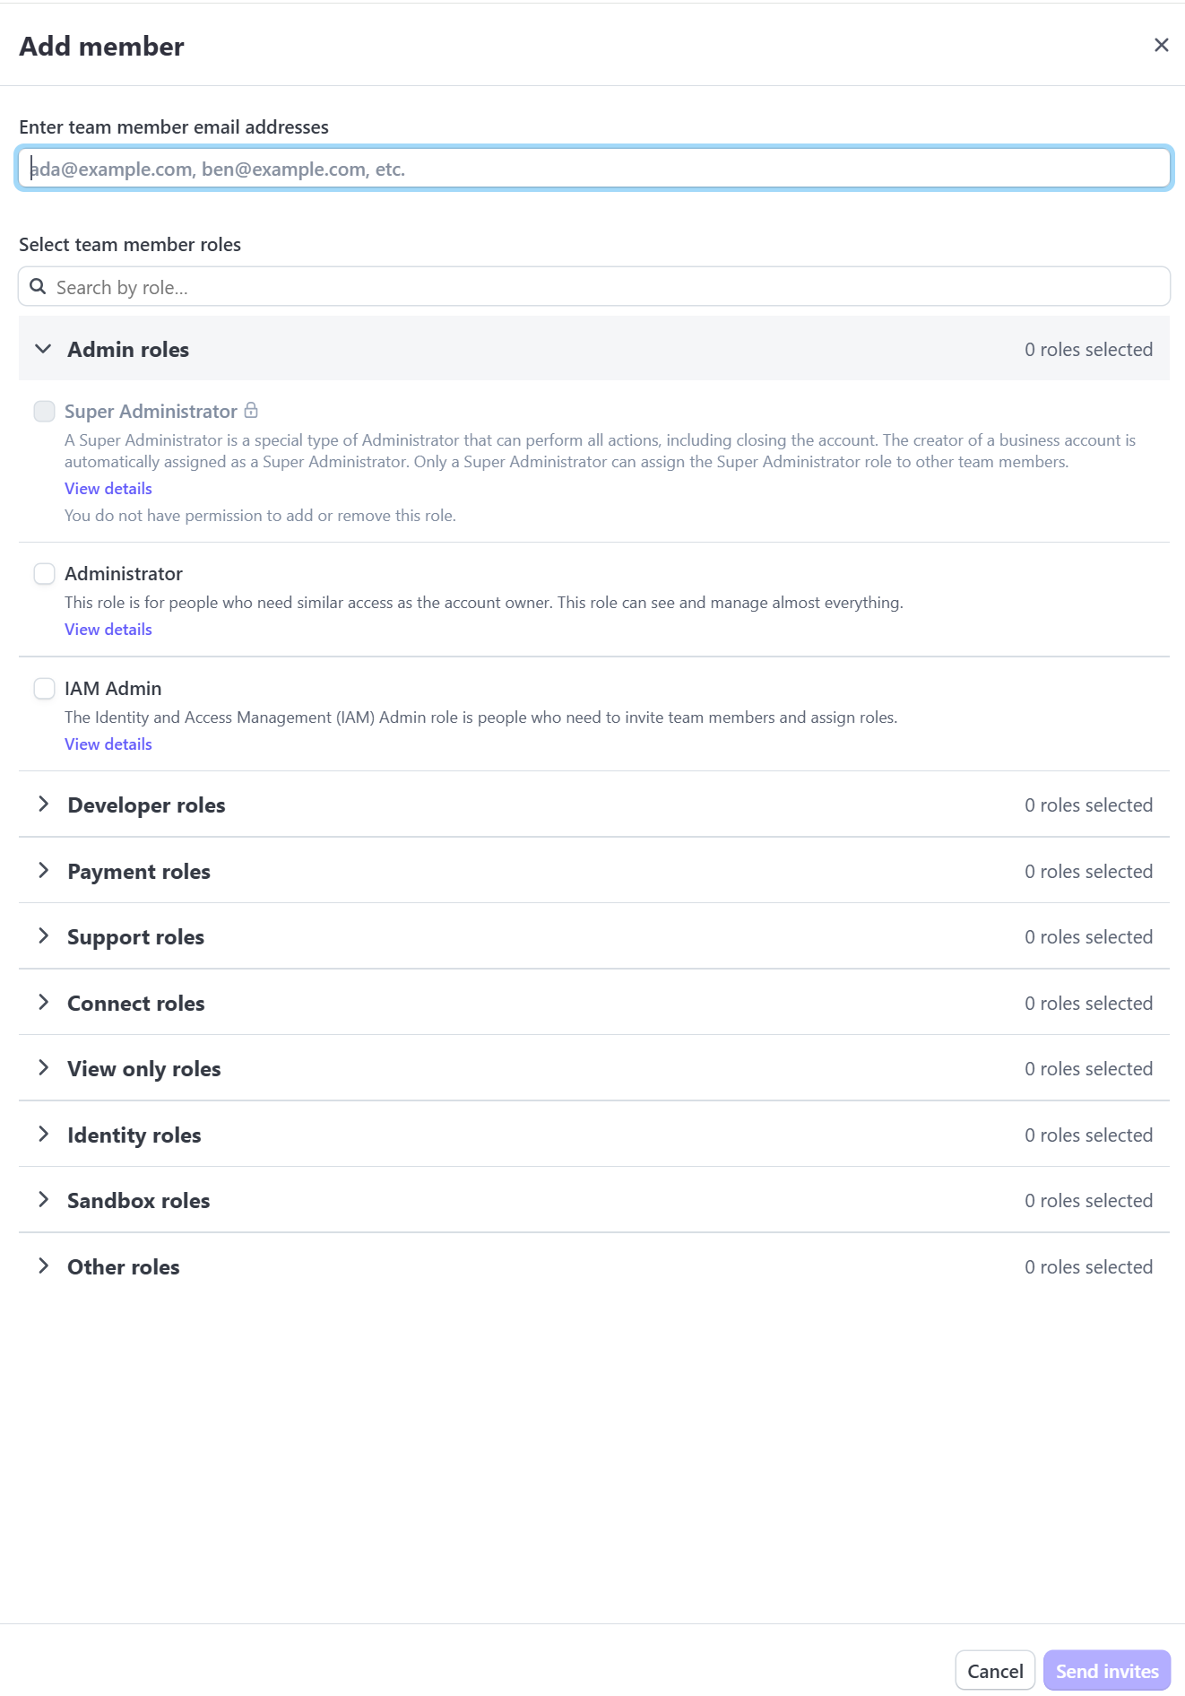Click the disabled Super Administrator checkbox

[43, 410]
